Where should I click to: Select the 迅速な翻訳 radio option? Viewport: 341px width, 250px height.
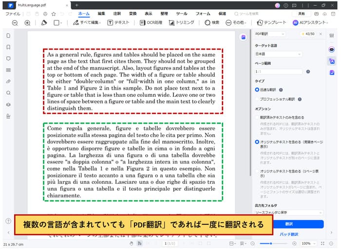click(x=257, y=89)
